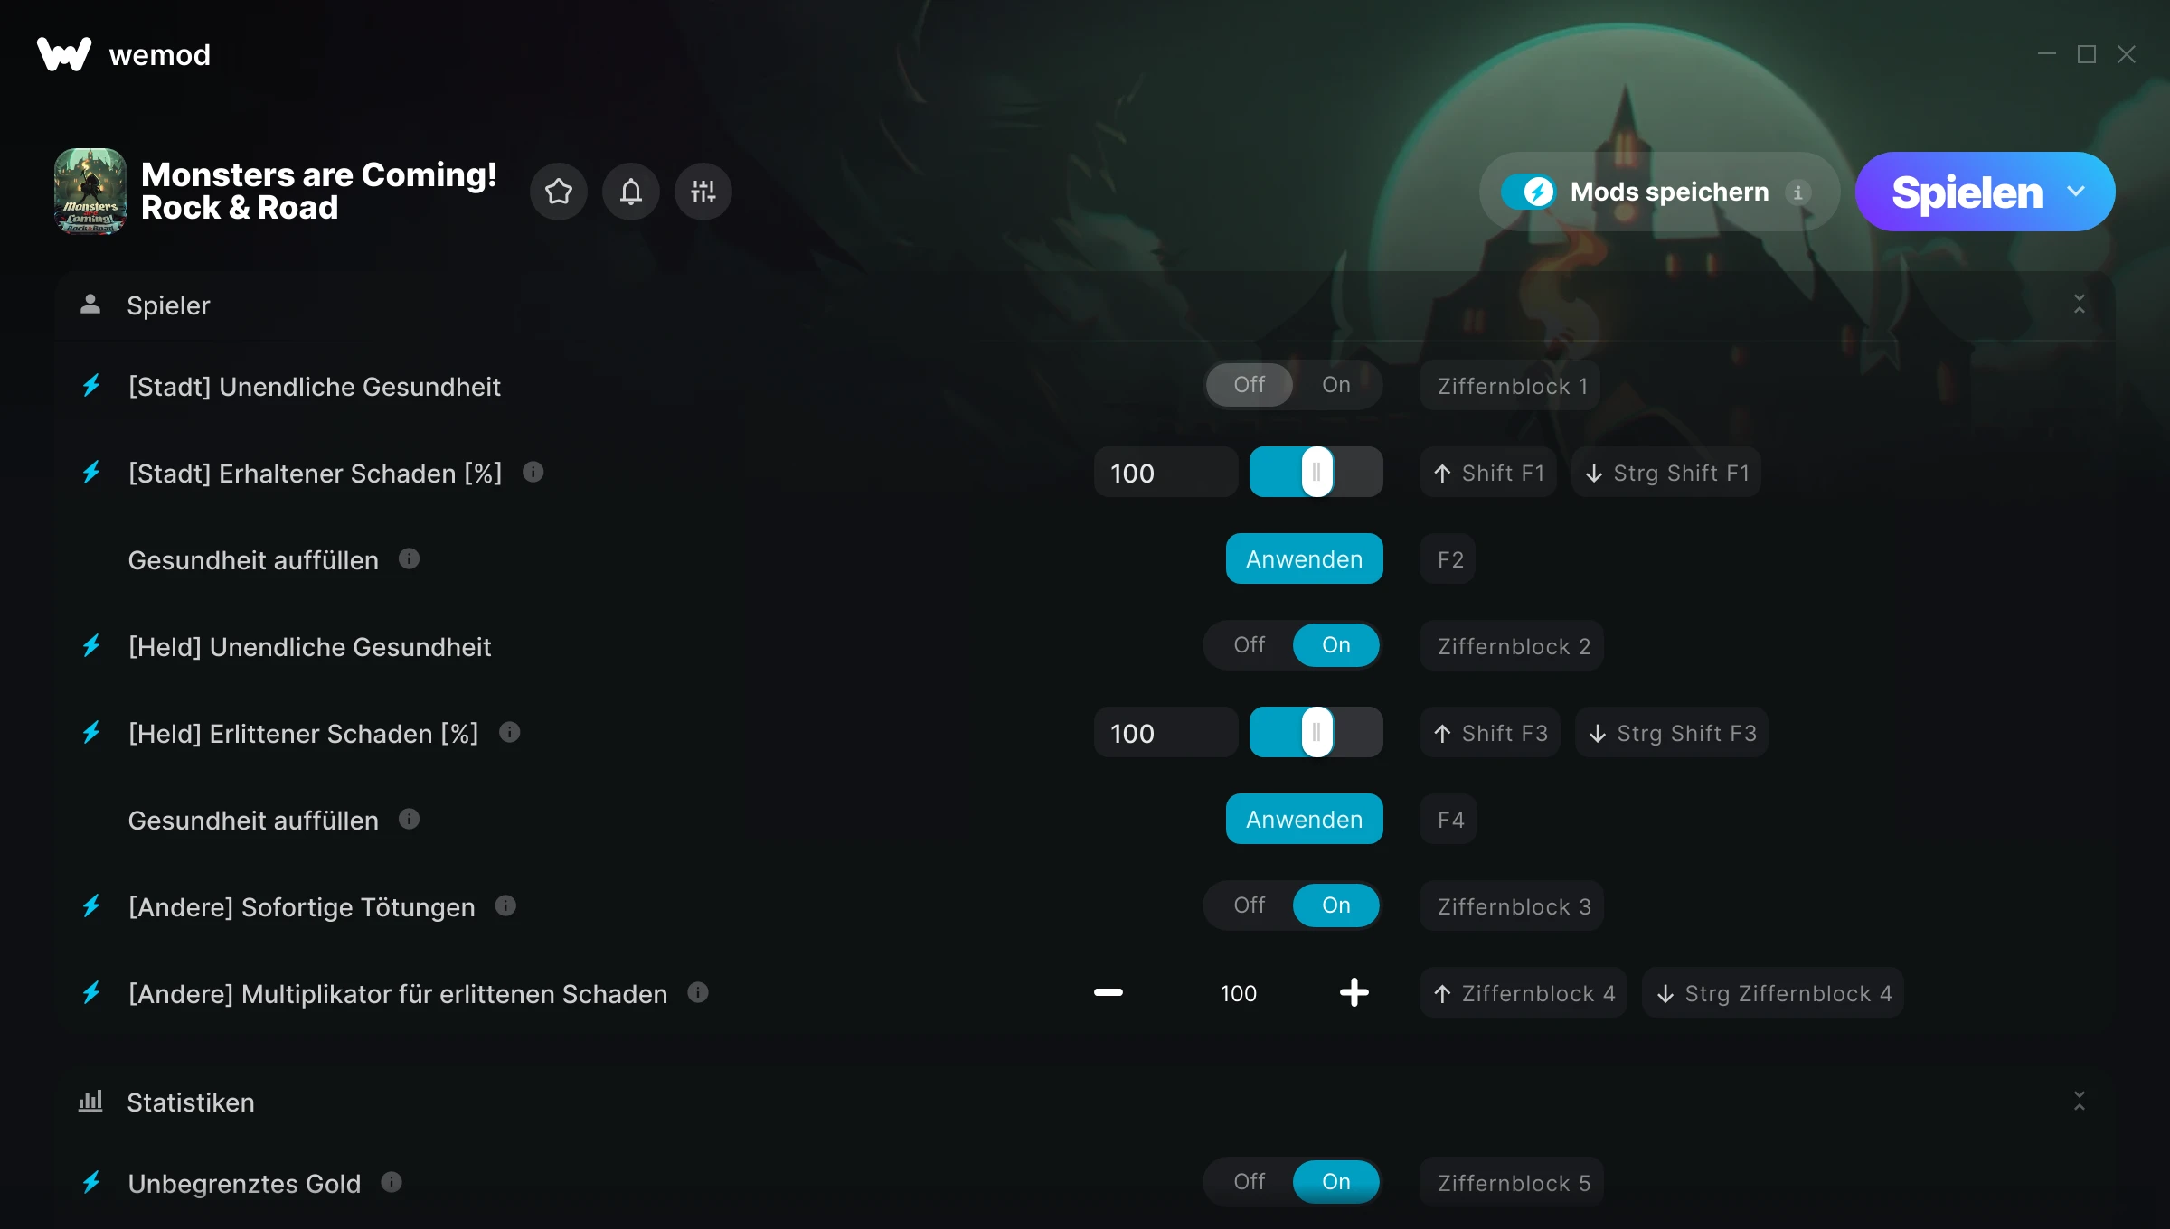Screen dimensions: 2170x1229
Task: Collapse the Statistiken section
Action: [2080, 1101]
